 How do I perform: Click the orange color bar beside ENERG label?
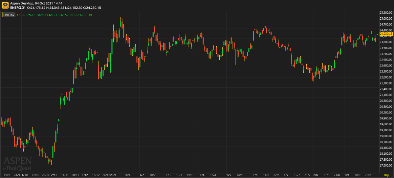coord(2,15)
